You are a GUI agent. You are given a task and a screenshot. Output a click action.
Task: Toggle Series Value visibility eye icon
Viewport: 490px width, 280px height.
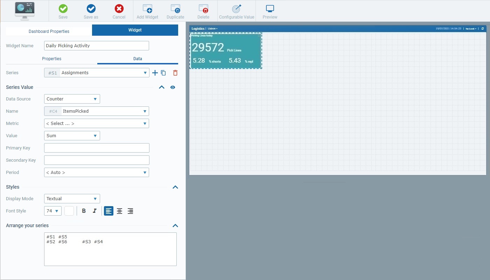coord(173,87)
